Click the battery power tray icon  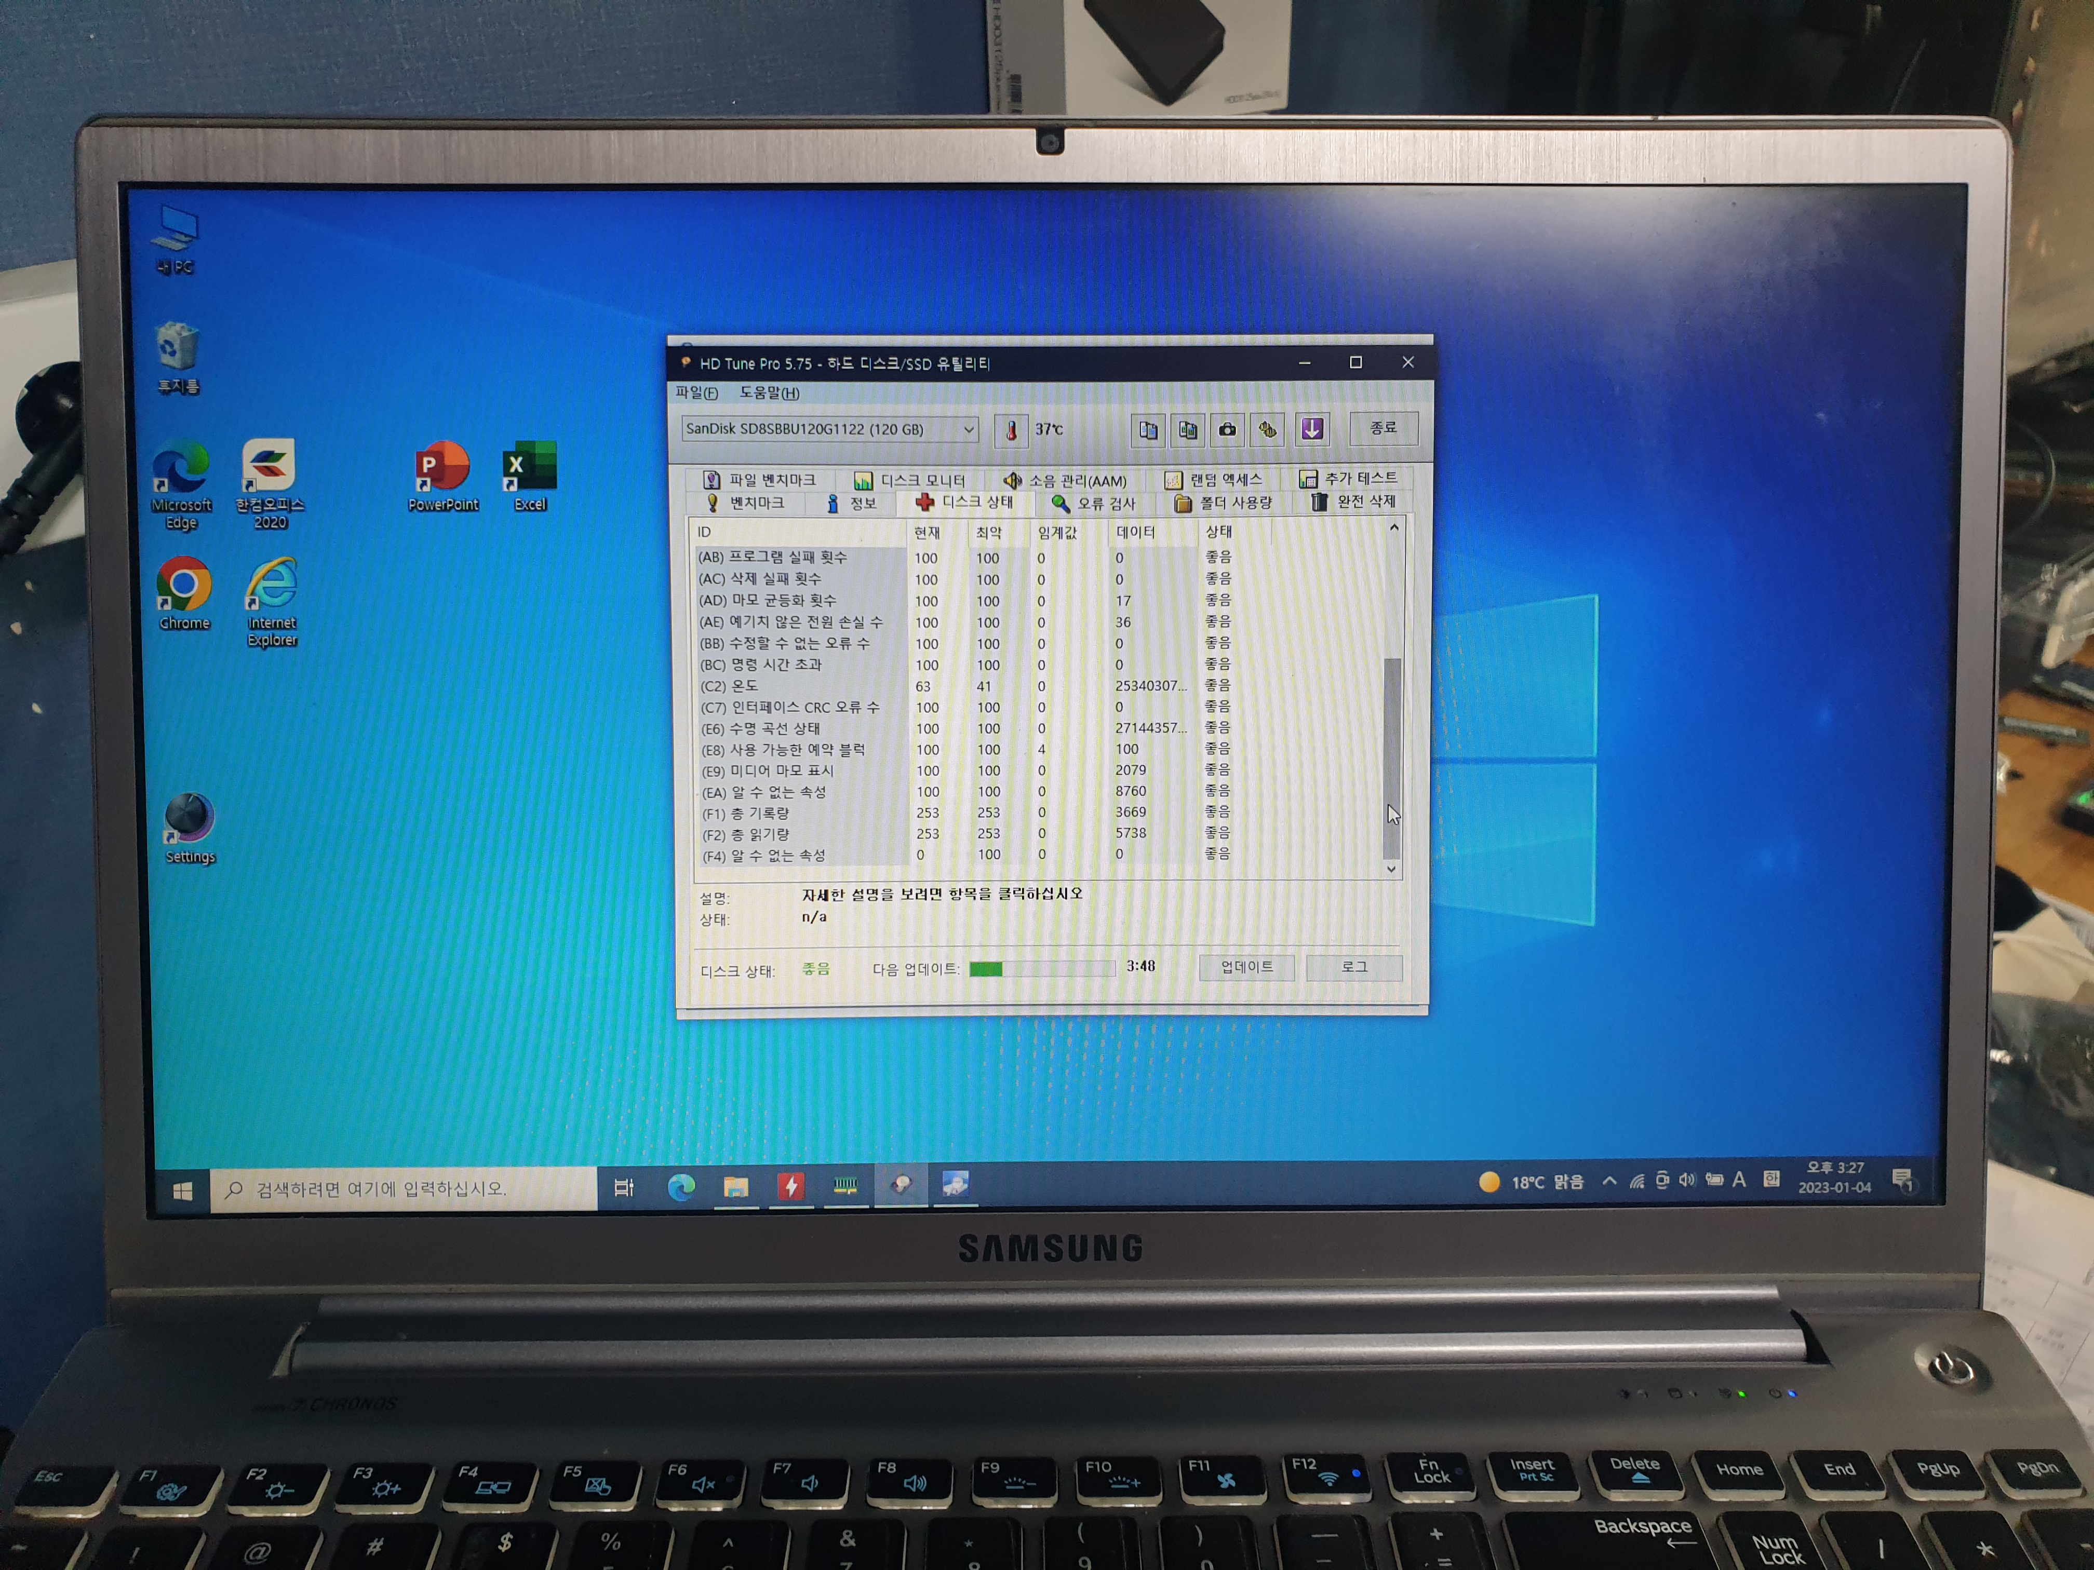[1713, 1180]
